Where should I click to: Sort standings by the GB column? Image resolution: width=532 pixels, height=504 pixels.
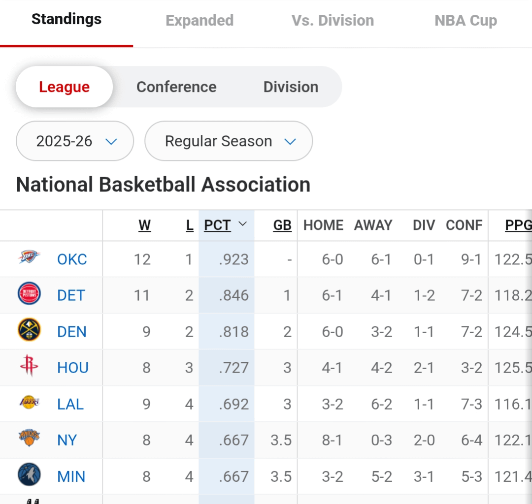[282, 225]
